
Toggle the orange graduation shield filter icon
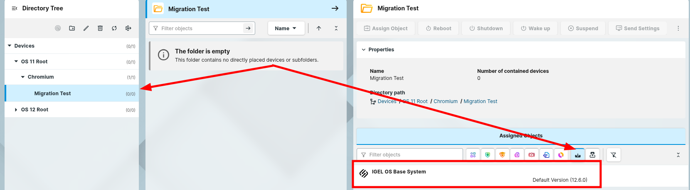point(502,155)
